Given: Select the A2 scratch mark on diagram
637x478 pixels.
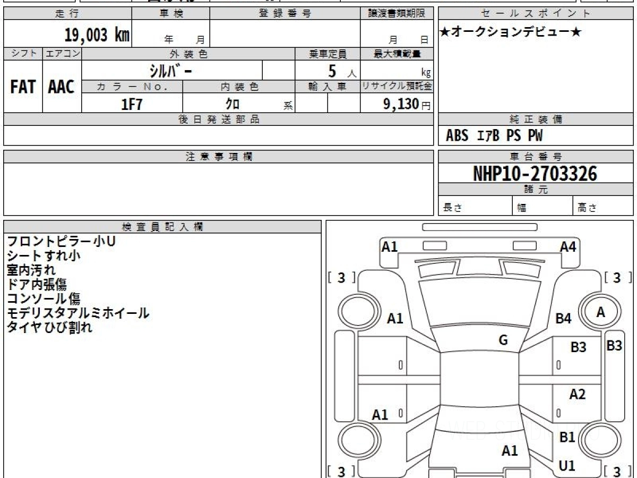Looking at the screenshot, I should tap(577, 394).
